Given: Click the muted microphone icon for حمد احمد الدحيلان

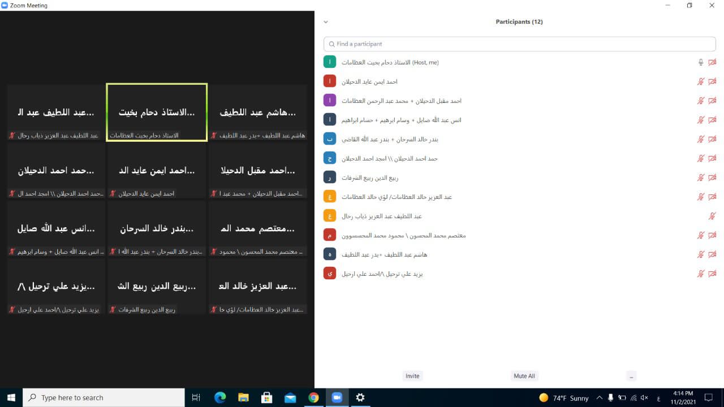Looking at the screenshot, I should [701, 158].
